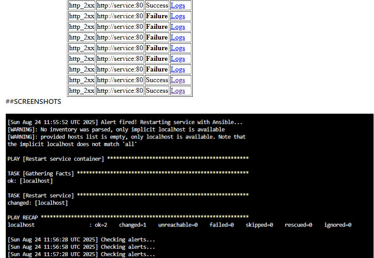Open Logs for the second Failure row
The height and width of the screenshot is (258, 374).
click(178, 27)
